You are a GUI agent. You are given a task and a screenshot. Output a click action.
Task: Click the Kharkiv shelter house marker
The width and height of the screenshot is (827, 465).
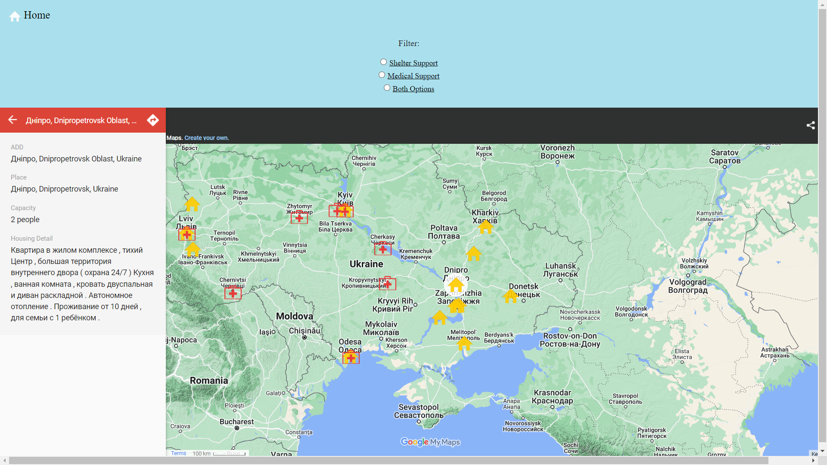[485, 226]
